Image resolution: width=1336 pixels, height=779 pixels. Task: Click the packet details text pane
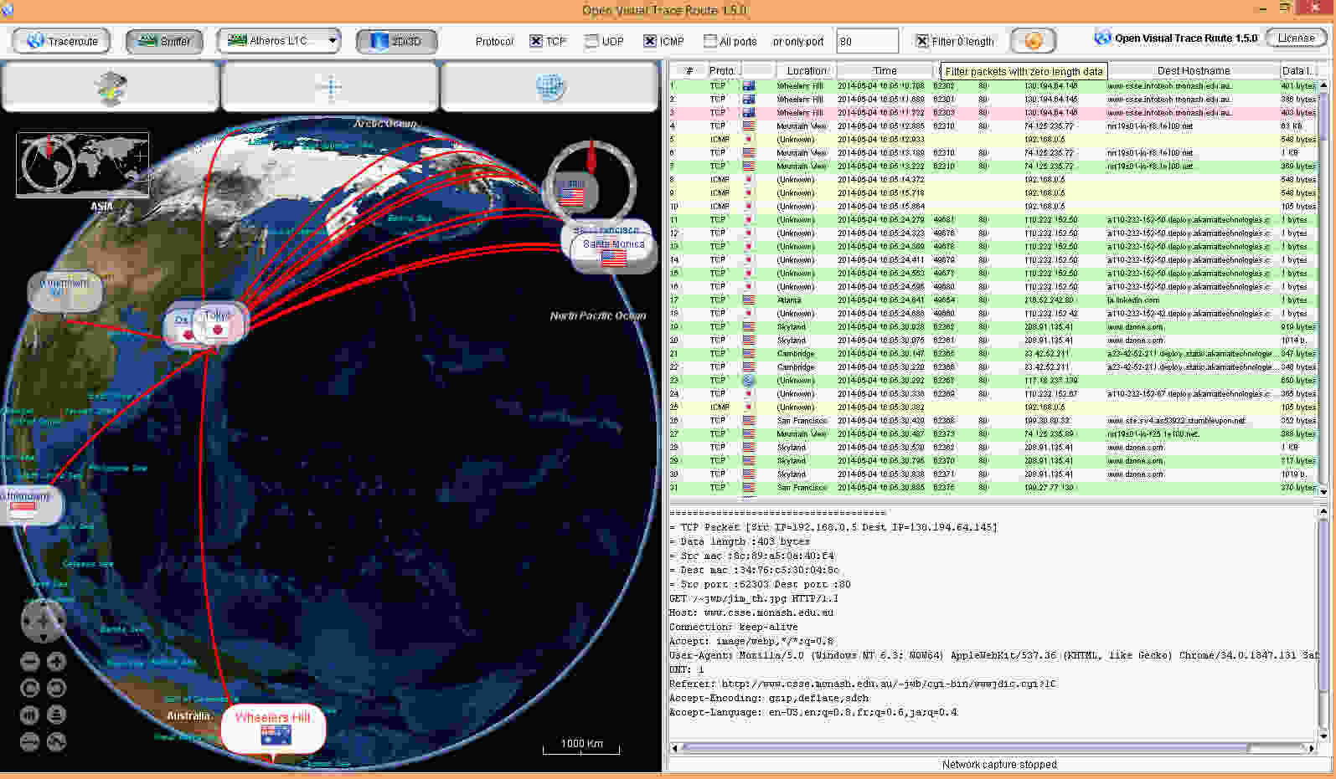click(x=993, y=623)
